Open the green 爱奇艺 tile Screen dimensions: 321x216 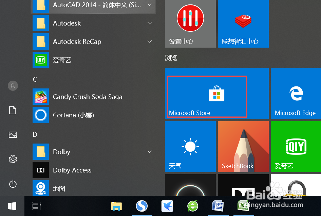(x=296, y=147)
